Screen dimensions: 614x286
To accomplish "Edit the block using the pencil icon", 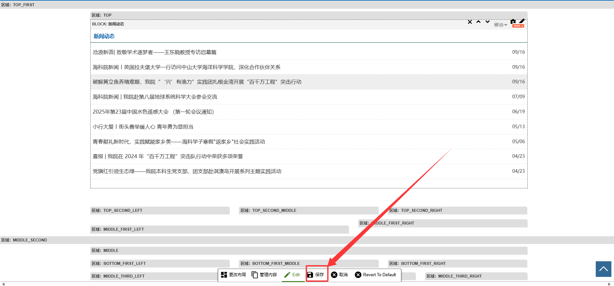I will click(522, 21).
